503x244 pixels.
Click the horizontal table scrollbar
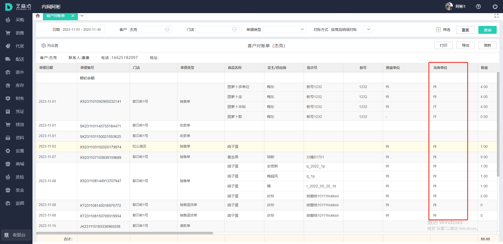124,233
